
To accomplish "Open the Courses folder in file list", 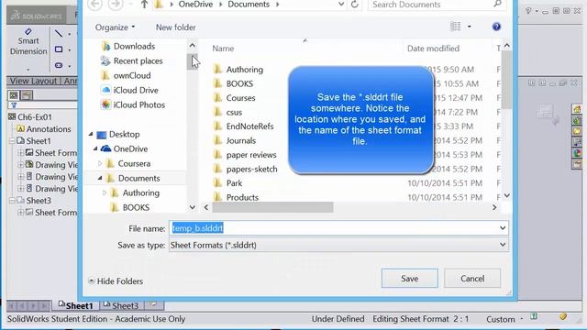I will click(235, 98).
